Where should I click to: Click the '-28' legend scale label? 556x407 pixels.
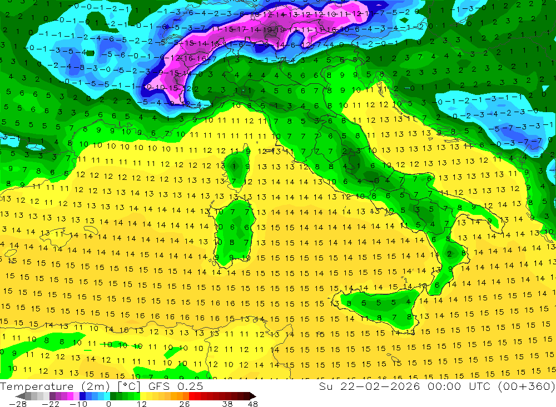18,404
